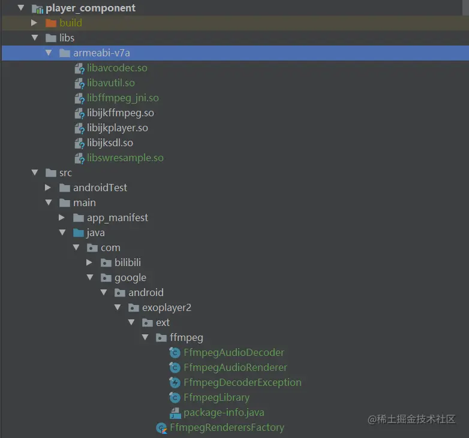This screenshot has width=469, height=438.
Task: Click the app_manifest folder icon
Action: click(x=79, y=218)
